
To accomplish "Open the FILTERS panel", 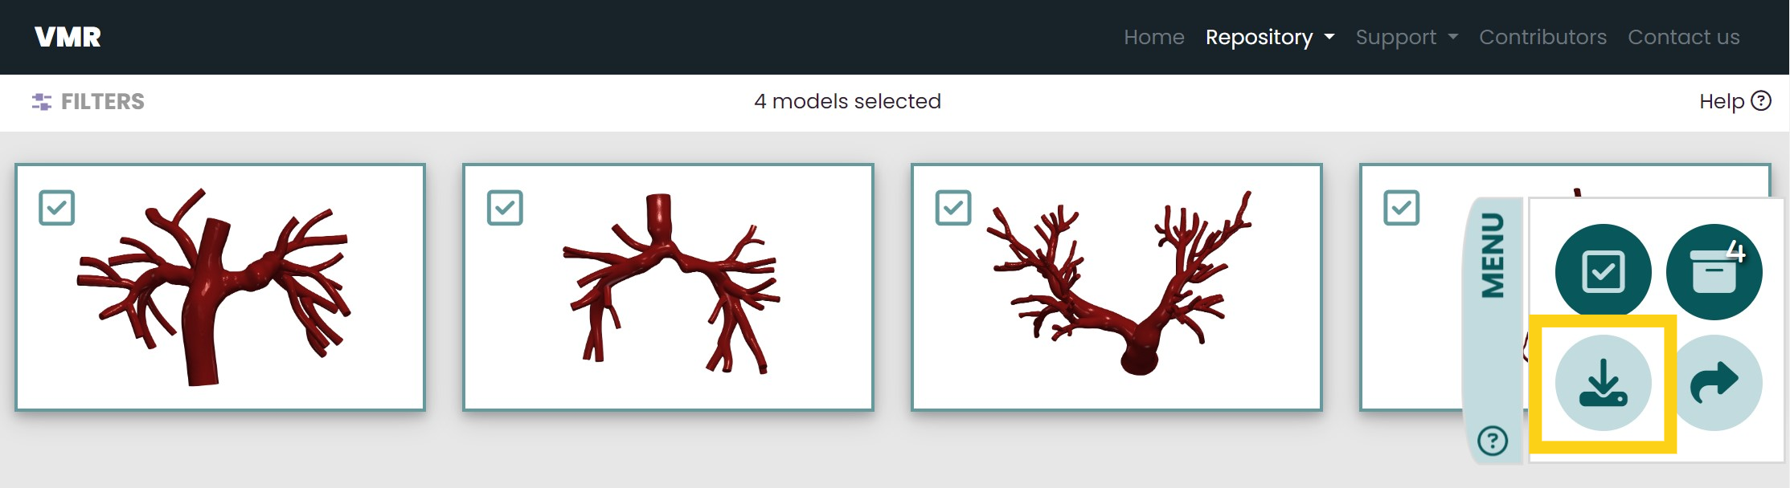I will click(88, 101).
